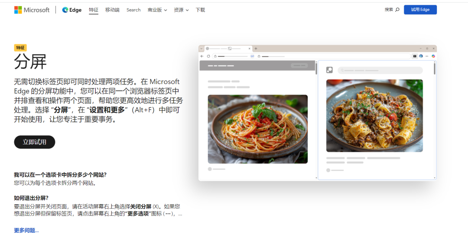Viewport: 468px width, 248px height.
Task: Click the 搜索 magnifier icon
Action: click(397, 10)
